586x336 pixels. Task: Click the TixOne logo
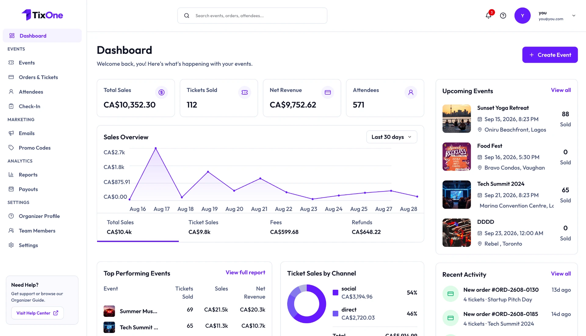tap(42, 15)
